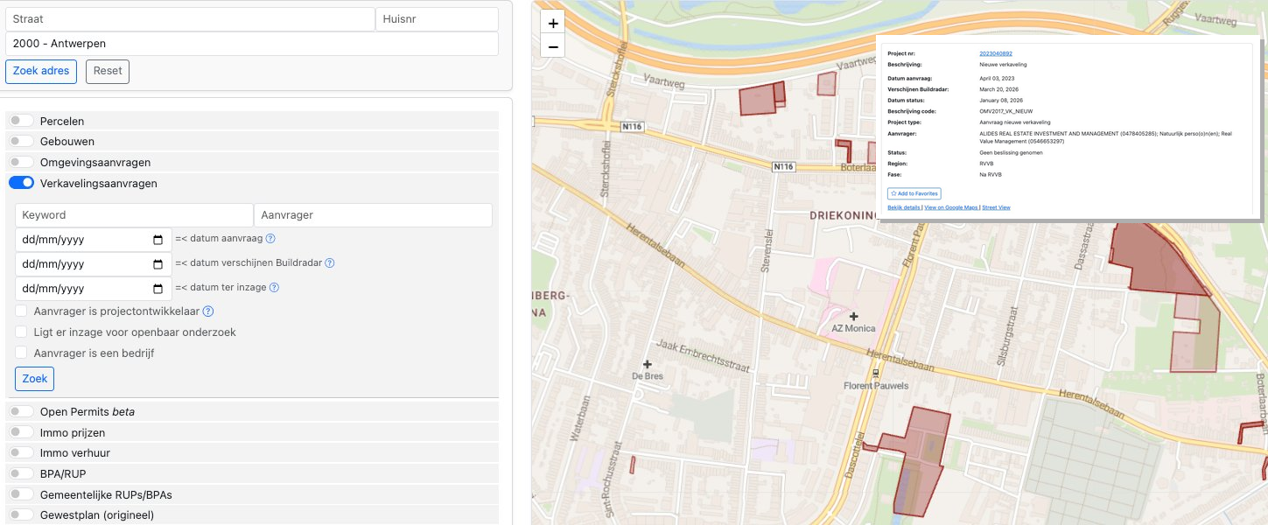Open the Street View link
The image size is (1268, 525).
[996, 207]
